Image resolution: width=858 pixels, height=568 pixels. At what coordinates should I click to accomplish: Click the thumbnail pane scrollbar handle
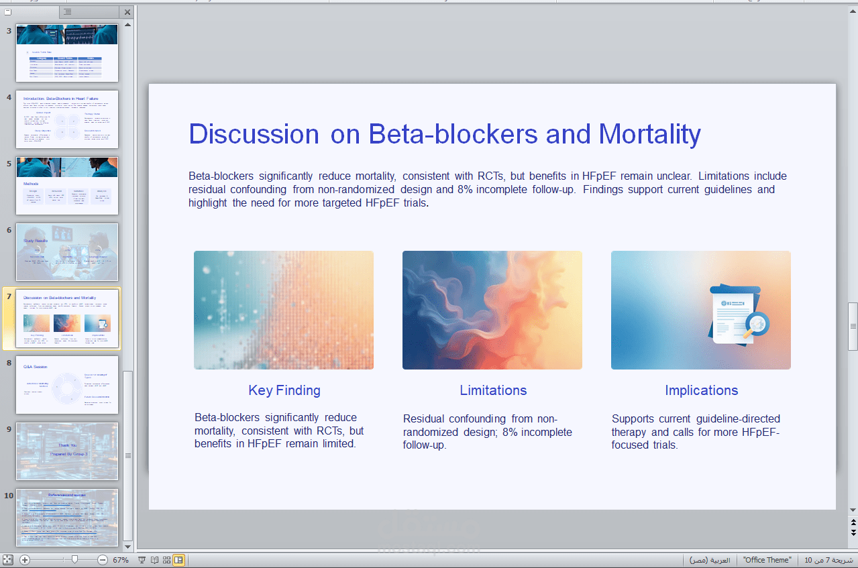coord(128,456)
